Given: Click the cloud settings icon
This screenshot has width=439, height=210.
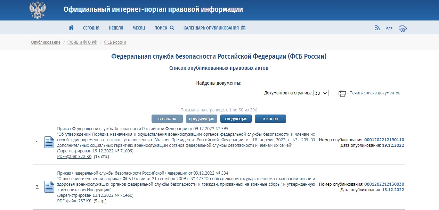Looking at the screenshot, I should point(403,28).
